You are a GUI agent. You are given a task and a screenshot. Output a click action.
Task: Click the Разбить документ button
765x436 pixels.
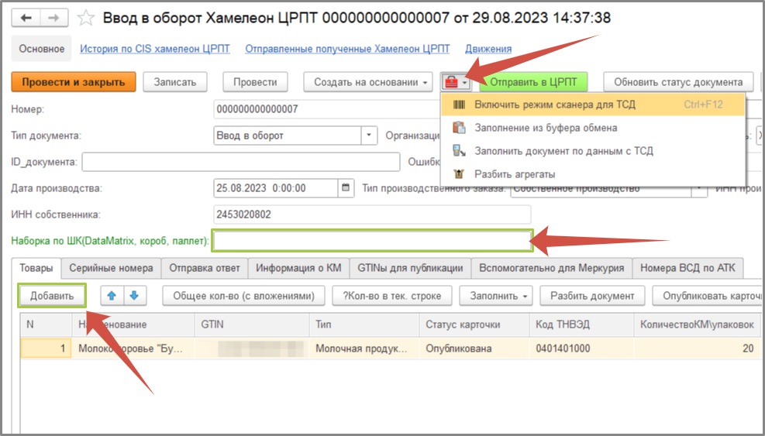[x=592, y=296]
